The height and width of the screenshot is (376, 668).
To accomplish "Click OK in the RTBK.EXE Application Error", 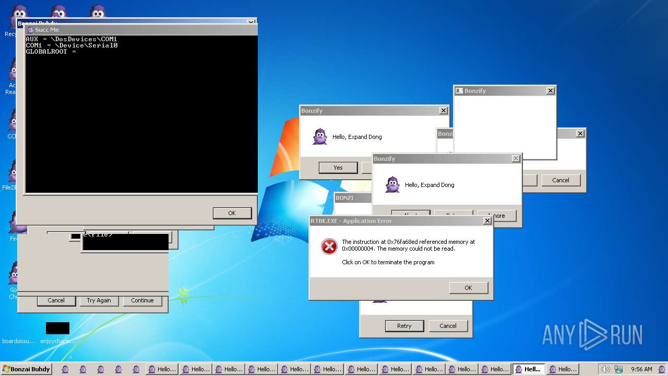I will coord(469,288).
